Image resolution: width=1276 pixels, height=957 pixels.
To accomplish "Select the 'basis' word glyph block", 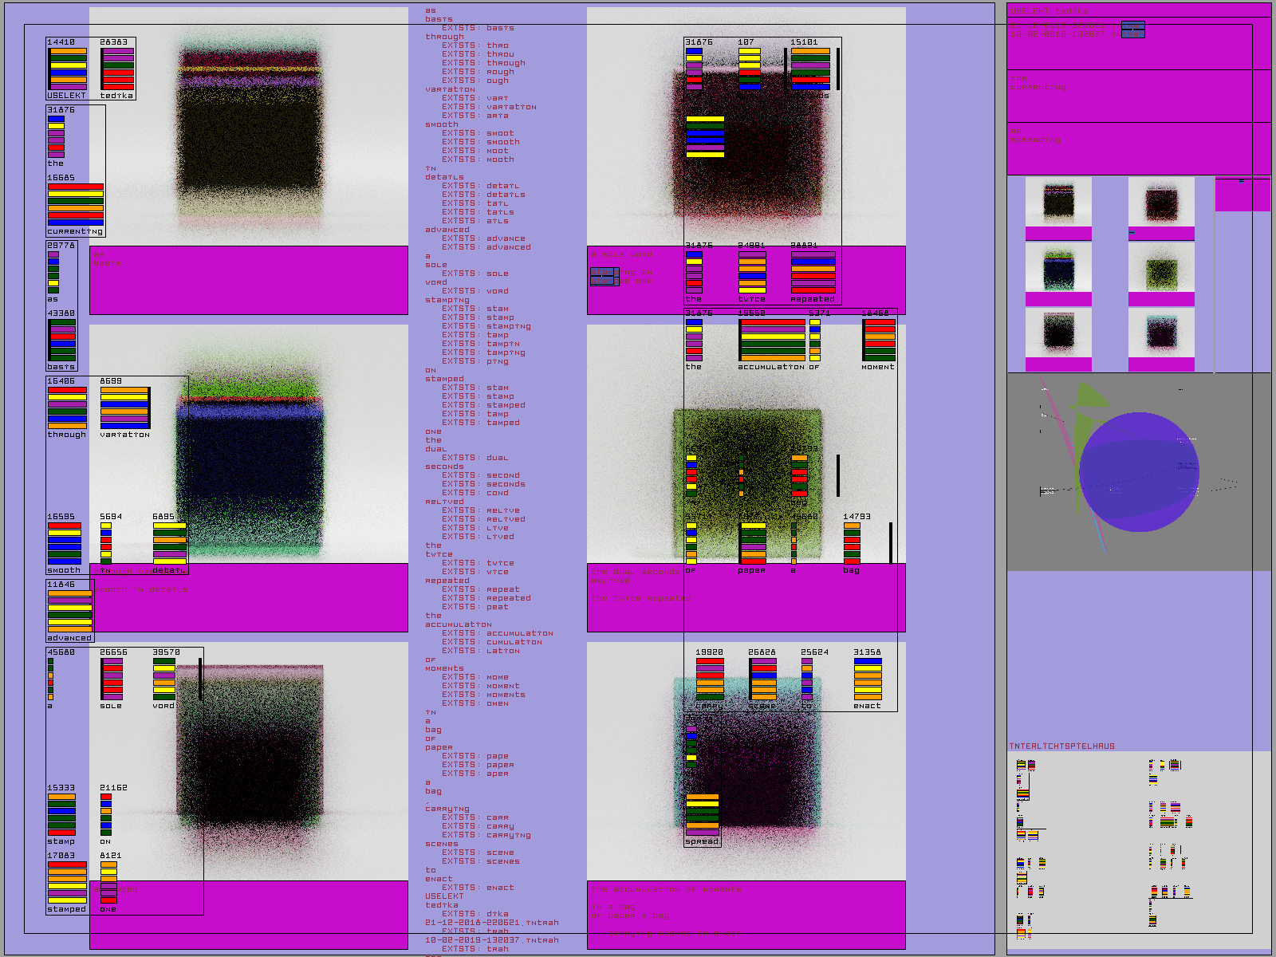I will point(61,340).
